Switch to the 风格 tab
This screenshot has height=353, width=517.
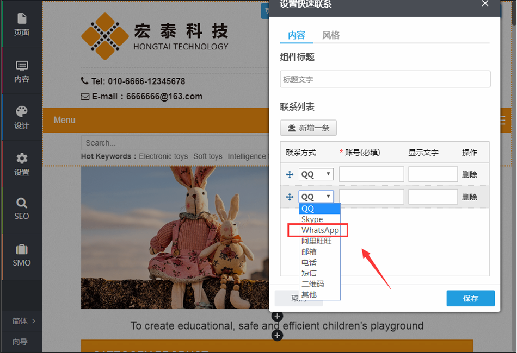point(331,35)
